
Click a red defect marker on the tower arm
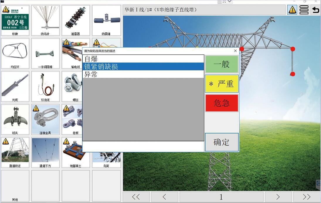pos(292,48)
